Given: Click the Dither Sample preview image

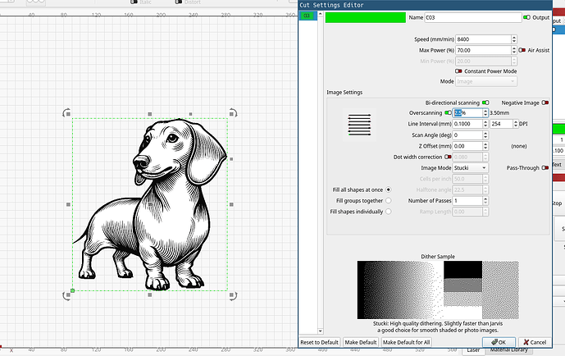Looking at the screenshot, I should [x=438, y=290].
